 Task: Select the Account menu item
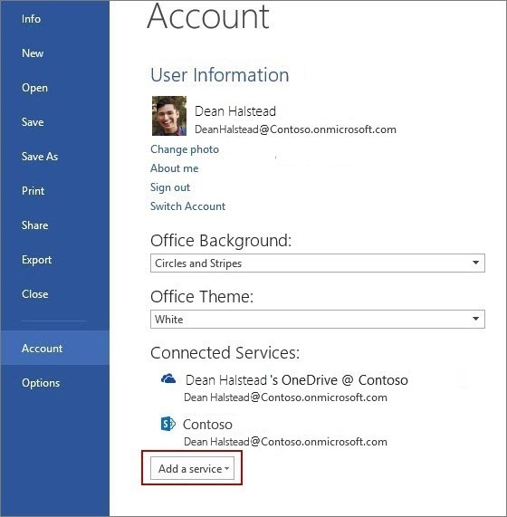(54, 348)
